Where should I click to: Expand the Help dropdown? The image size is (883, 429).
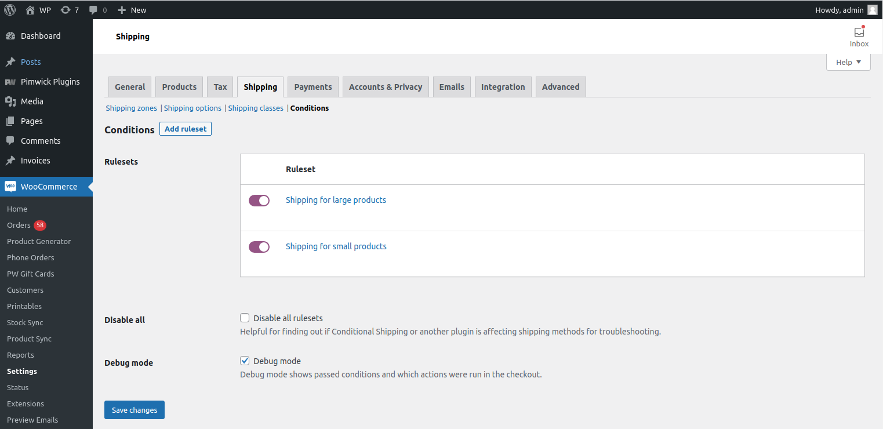[848, 62]
